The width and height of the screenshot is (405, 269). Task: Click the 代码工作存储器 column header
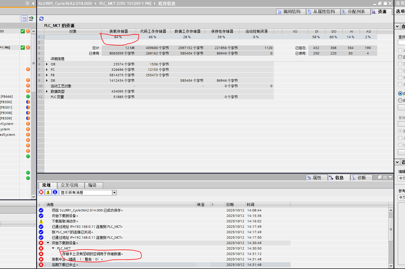click(153, 31)
